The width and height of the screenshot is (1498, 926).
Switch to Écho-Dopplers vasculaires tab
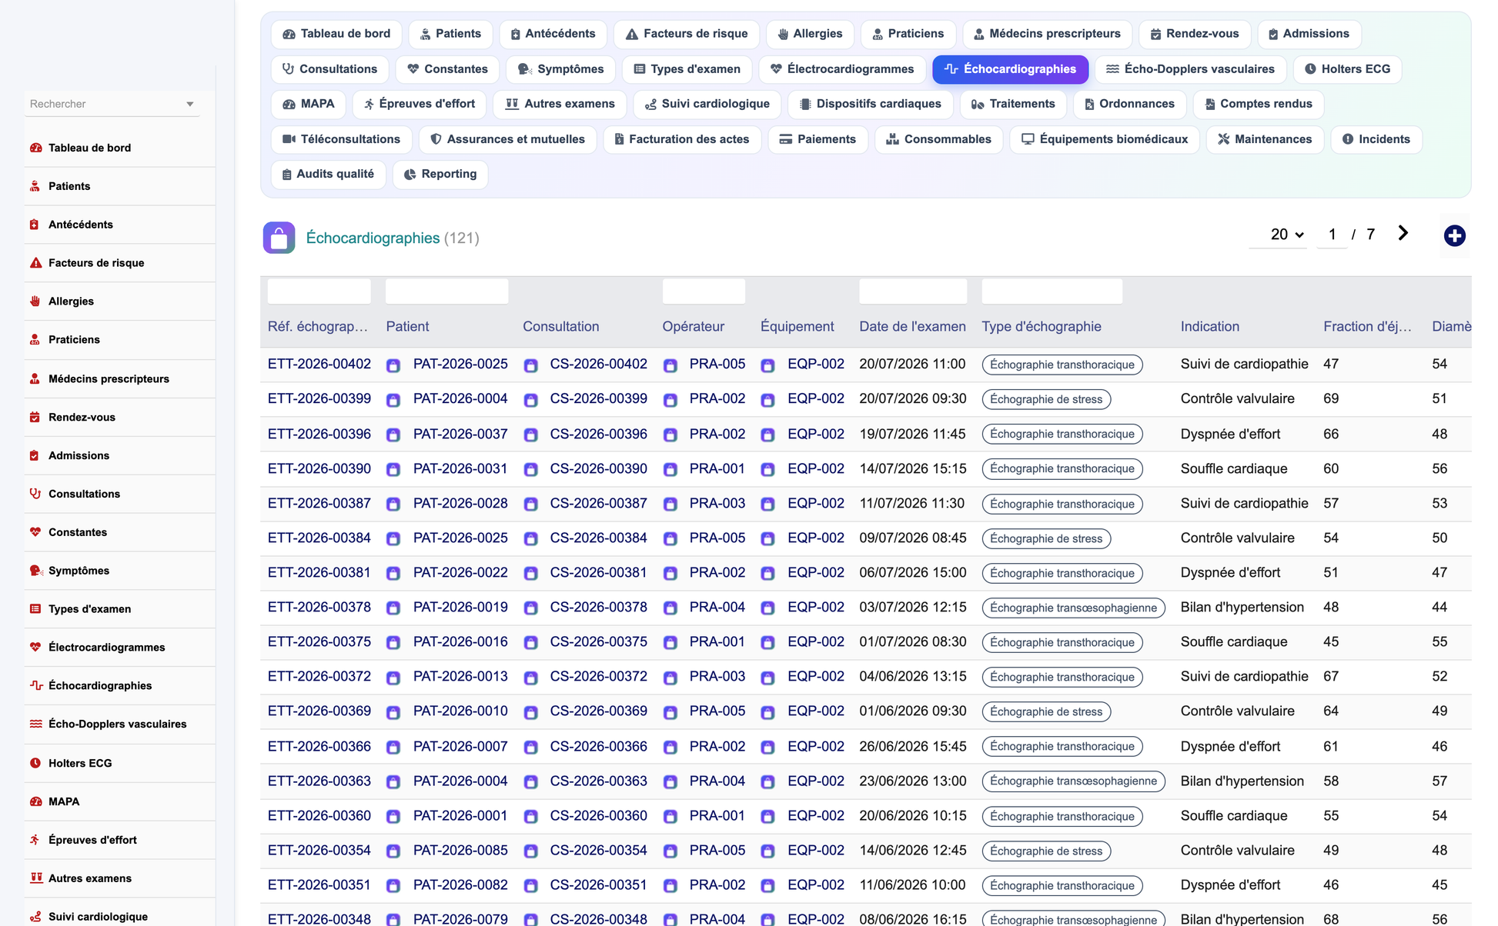pyautogui.click(x=1190, y=69)
